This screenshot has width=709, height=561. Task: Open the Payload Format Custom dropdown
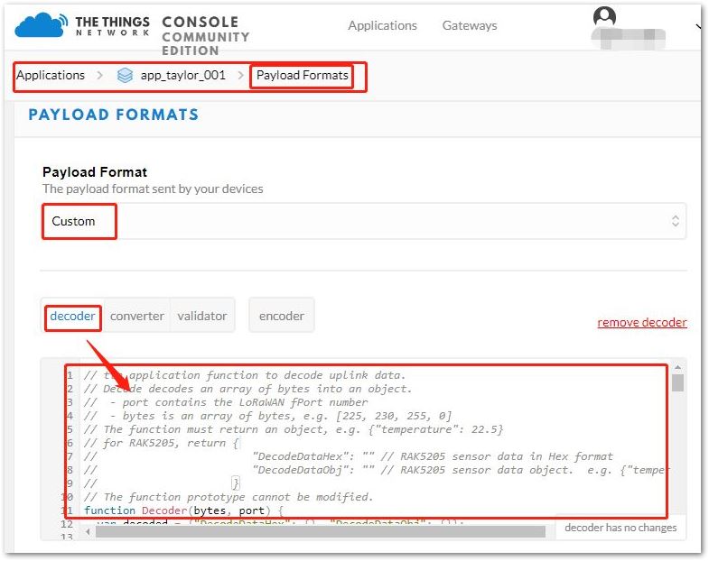coord(364,221)
